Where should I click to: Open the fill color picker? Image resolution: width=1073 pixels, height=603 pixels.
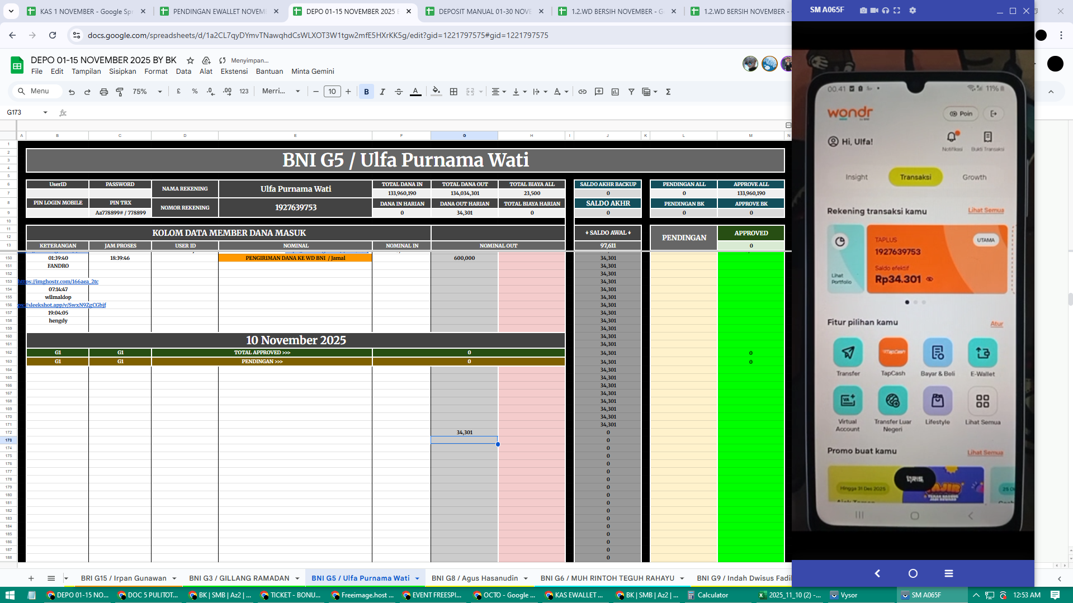point(437,92)
